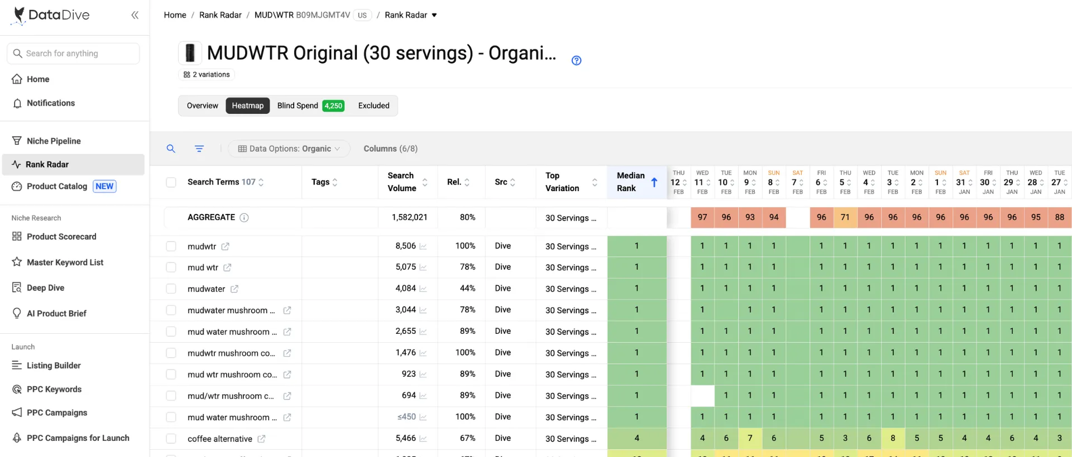The width and height of the screenshot is (1072, 457).
Task: Show search volume trend chart for coffee alternative
Action: tap(423, 439)
